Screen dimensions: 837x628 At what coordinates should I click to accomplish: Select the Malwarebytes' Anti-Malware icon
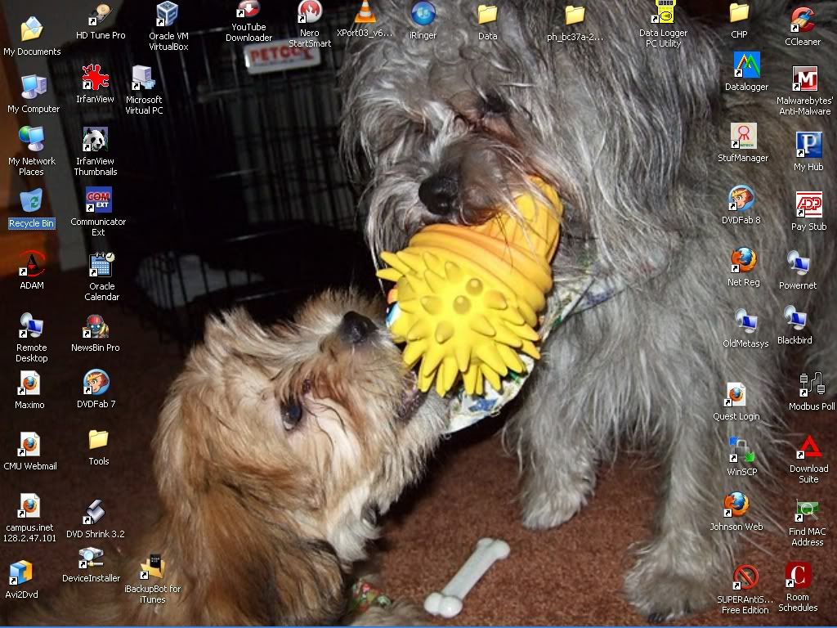(804, 79)
